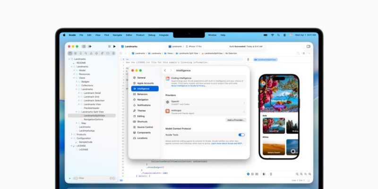Click the add button at navigator bottom

(x=70, y=178)
